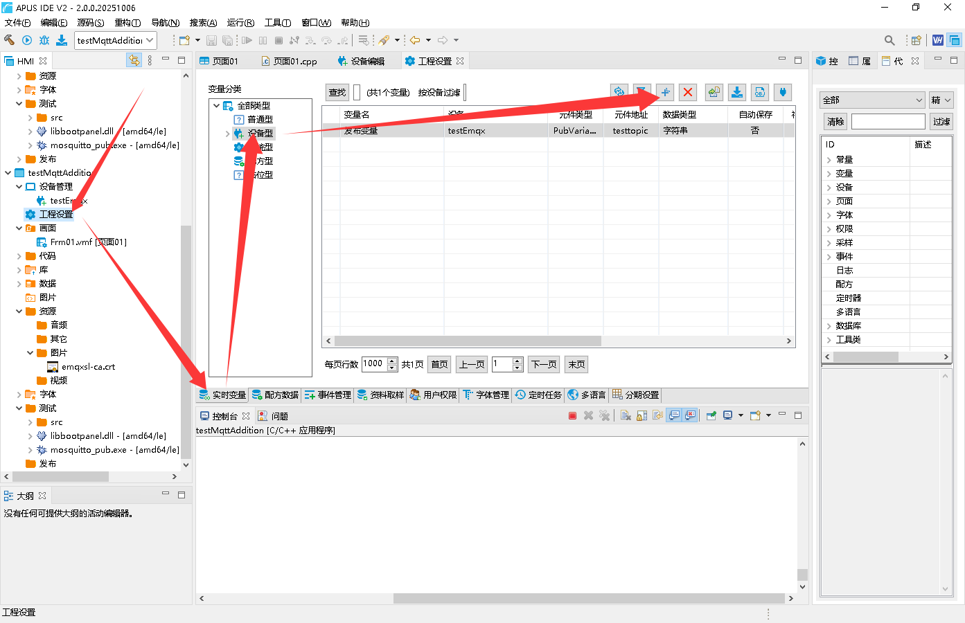
Task: Open the 工具(T) menu
Action: [x=278, y=23]
